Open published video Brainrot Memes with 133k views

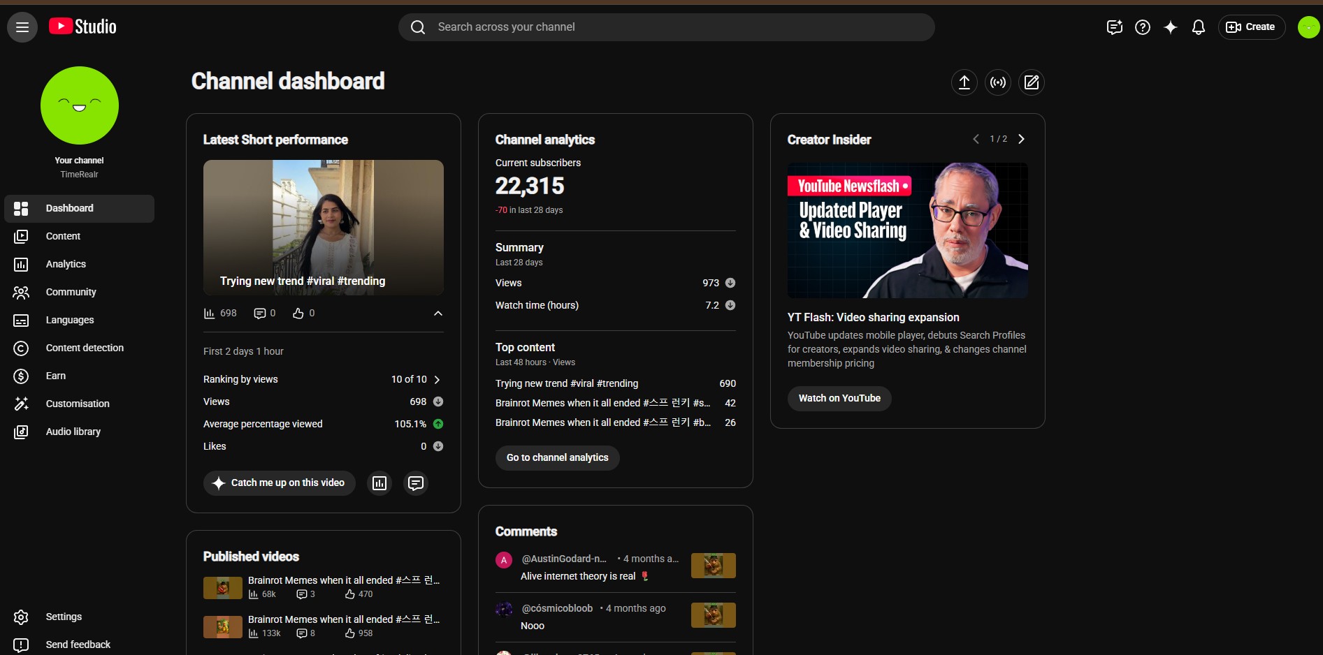(324, 626)
